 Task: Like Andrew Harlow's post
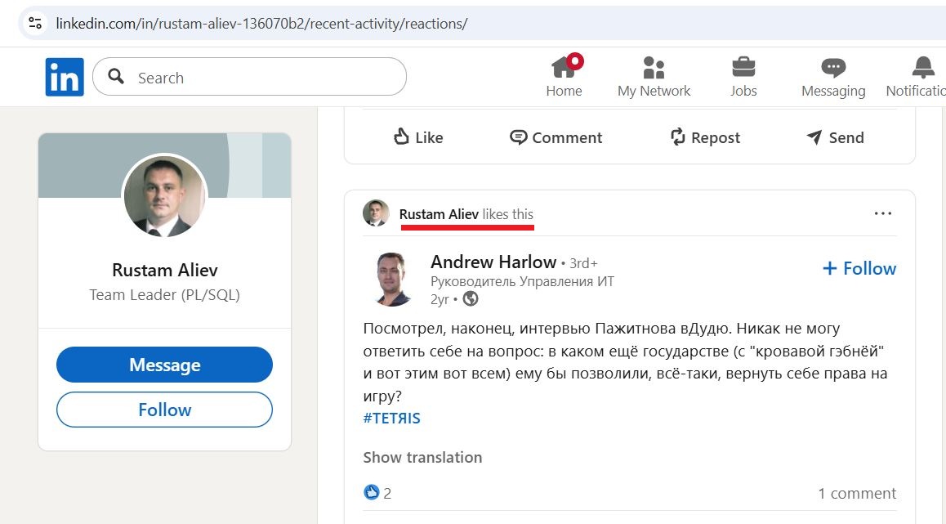click(417, 137)
